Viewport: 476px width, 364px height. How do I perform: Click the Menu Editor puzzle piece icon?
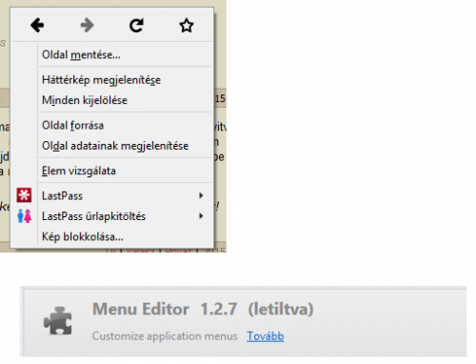(58, 321)
